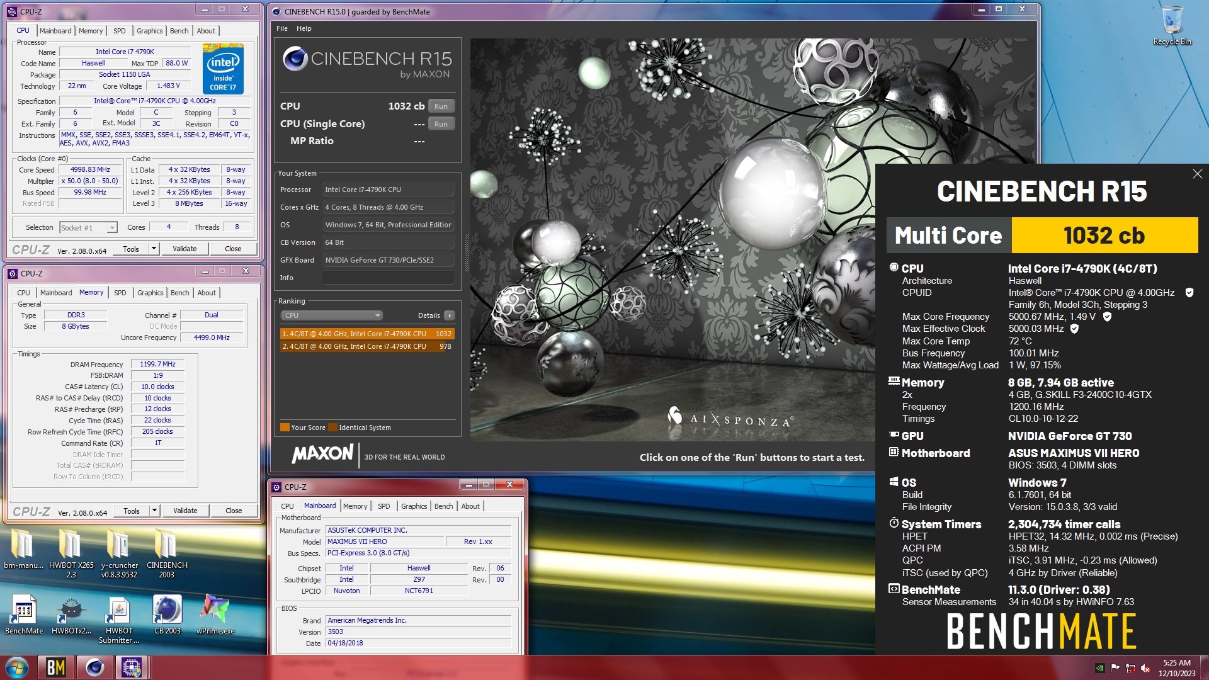The height and width of the screenshot is (680, 1209).
Task: Click the Action Center flag icon
Action: (1115, 668)
